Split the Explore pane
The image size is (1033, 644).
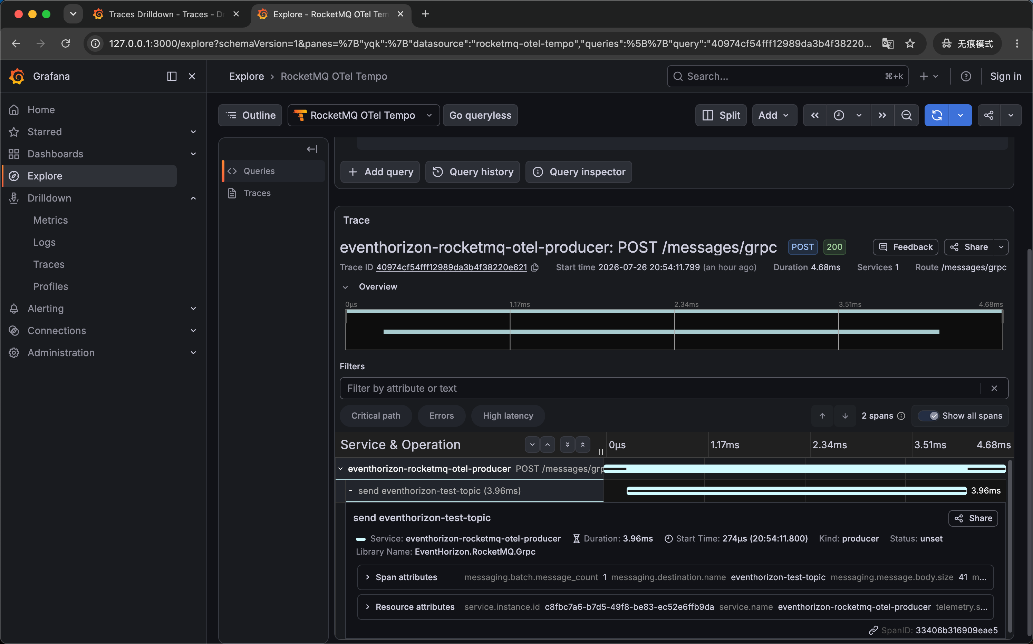pos(721,115)
